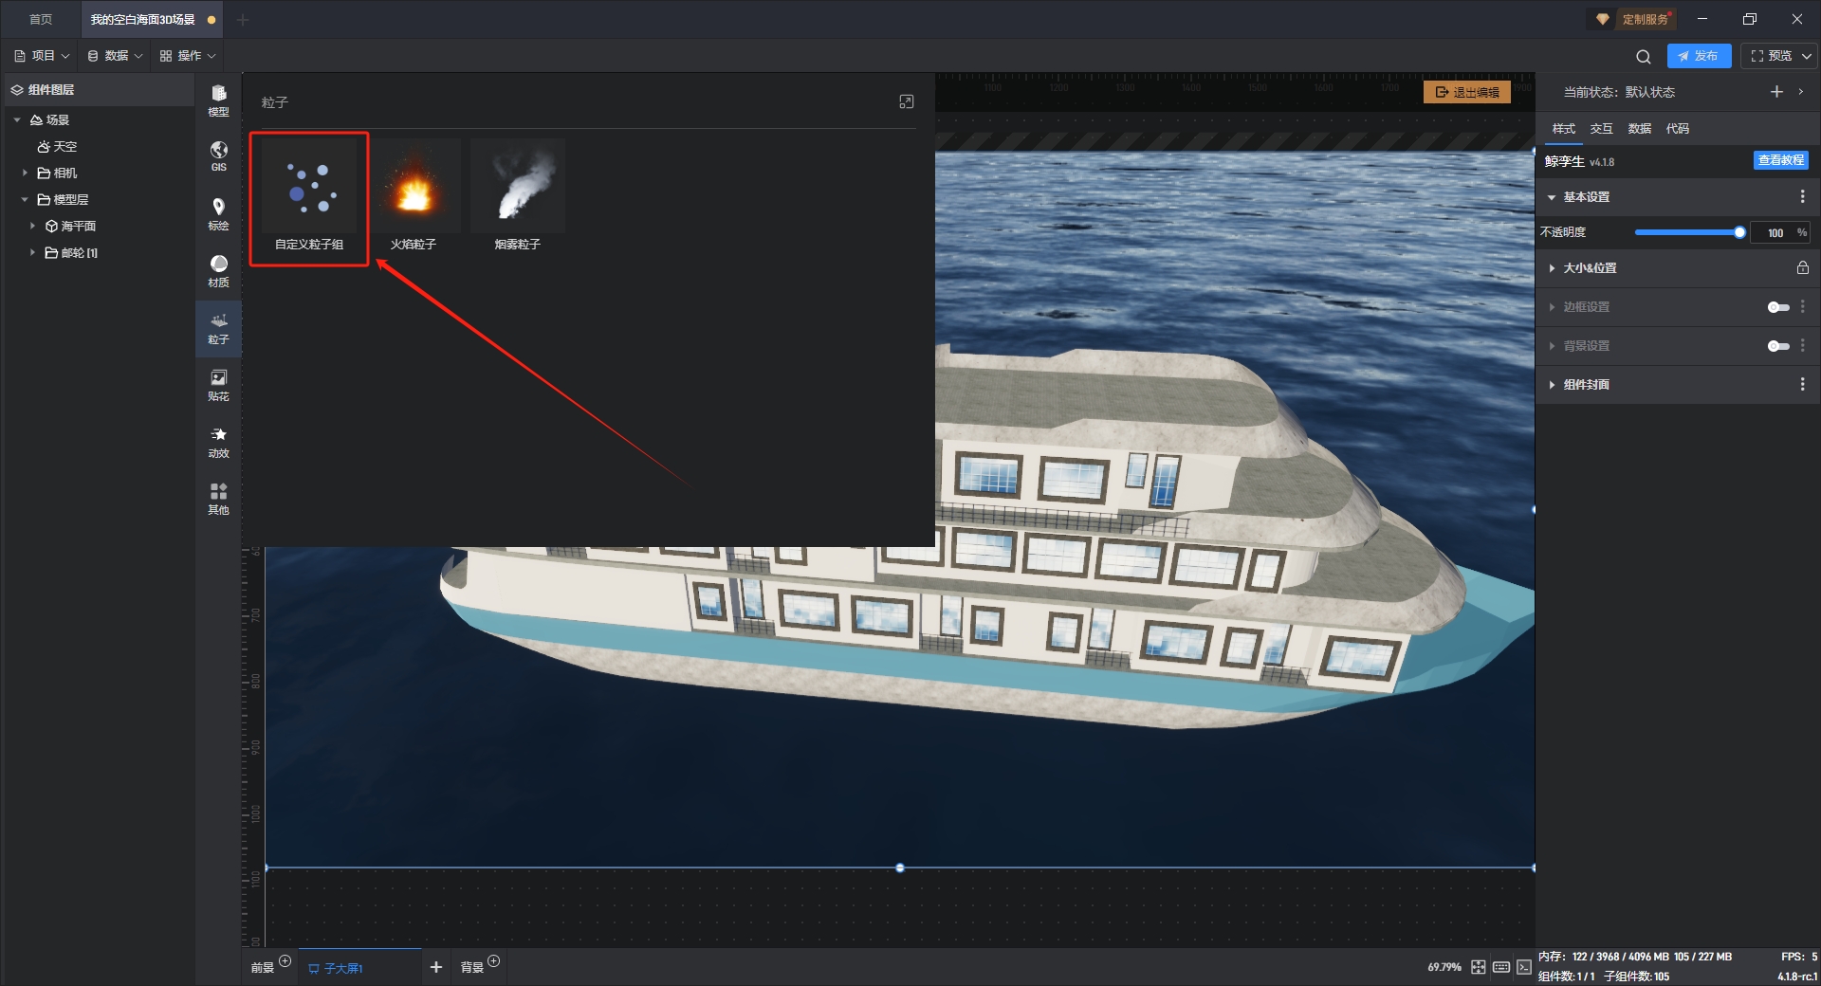Add a new state with the plus icon

click(x=1776, y=91)
